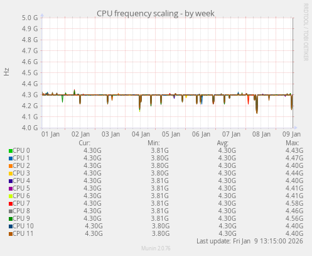Click CPU 11 min value 3.80G
The image size is (312, 256).
161,233
